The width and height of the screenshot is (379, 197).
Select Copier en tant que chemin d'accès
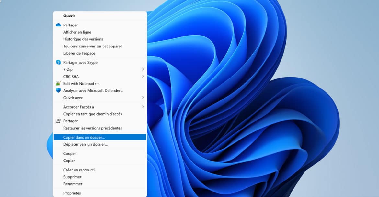(x=92, y=114)
